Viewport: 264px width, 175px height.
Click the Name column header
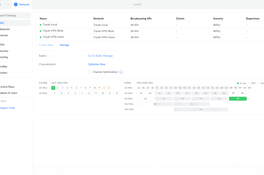pos(43,19)
